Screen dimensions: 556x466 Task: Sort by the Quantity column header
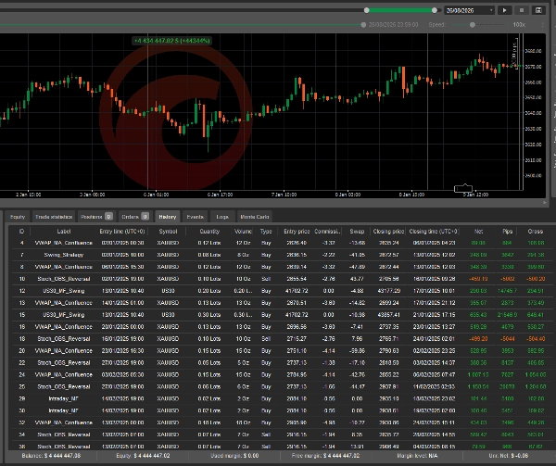tap(209, 231)
